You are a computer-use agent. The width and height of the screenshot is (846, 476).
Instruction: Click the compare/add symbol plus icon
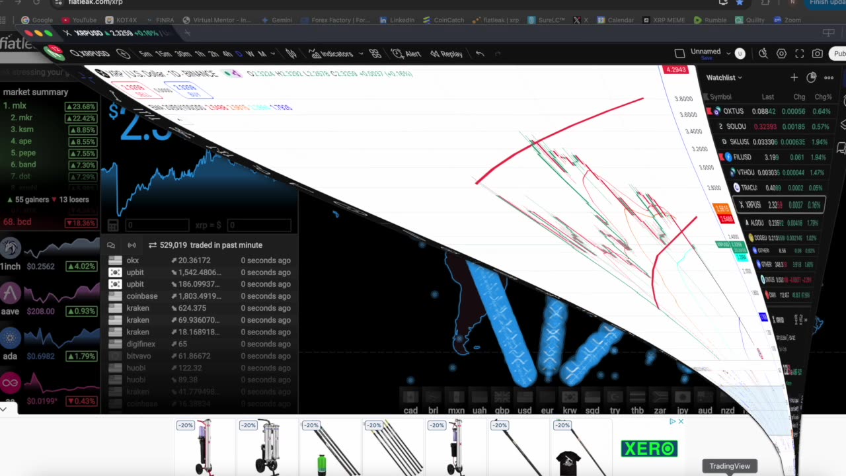[123, 54]
